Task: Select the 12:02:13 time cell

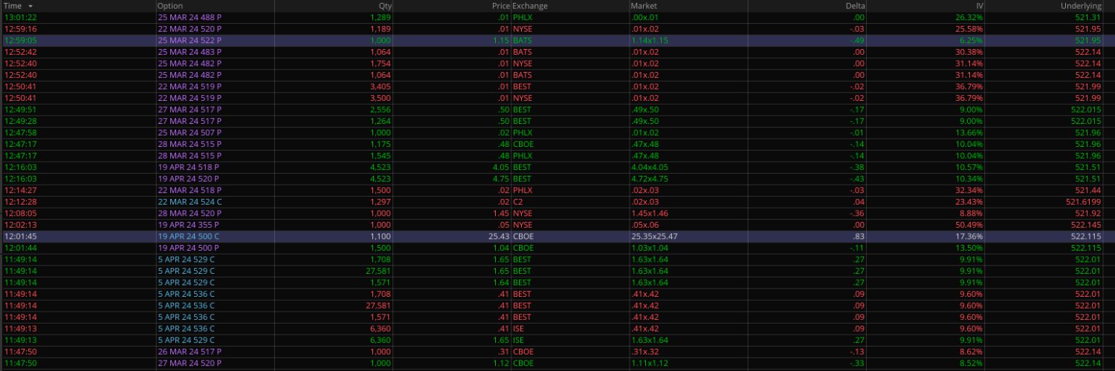Action: 21,224
